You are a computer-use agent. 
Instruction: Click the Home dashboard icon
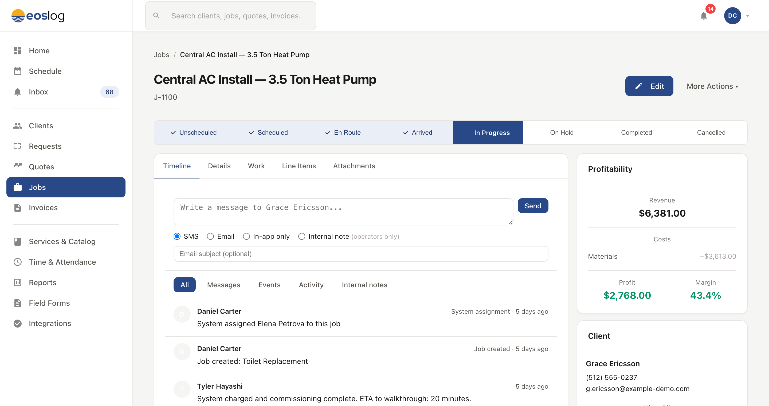click(x=18, y=51)
